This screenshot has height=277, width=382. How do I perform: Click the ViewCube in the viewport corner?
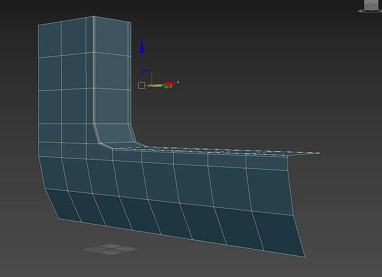click(x=370, y=5)
